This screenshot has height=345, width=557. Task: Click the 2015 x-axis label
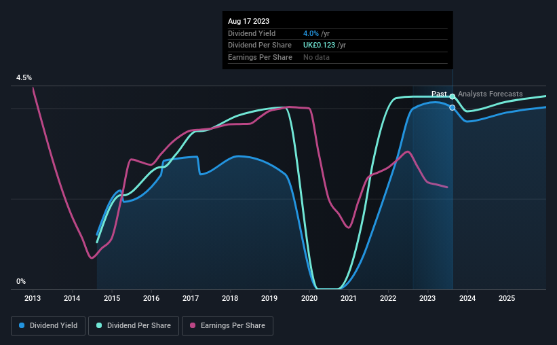(112, 298)
